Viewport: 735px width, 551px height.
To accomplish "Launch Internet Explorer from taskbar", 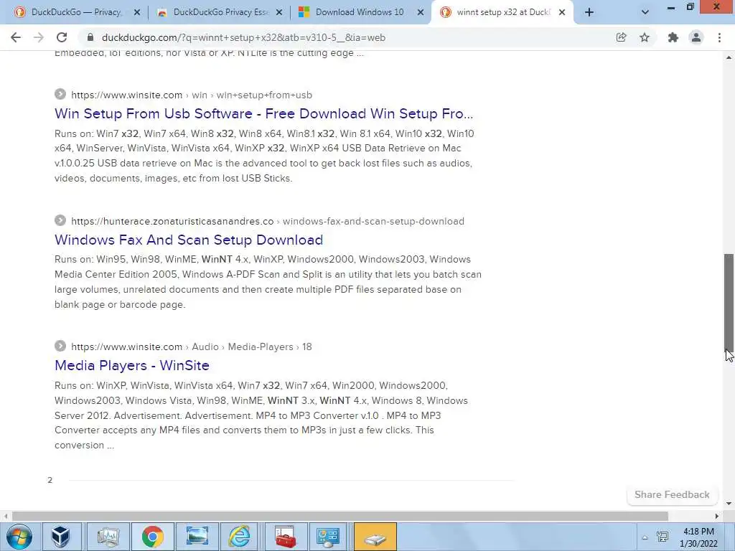I will (240, 537).
